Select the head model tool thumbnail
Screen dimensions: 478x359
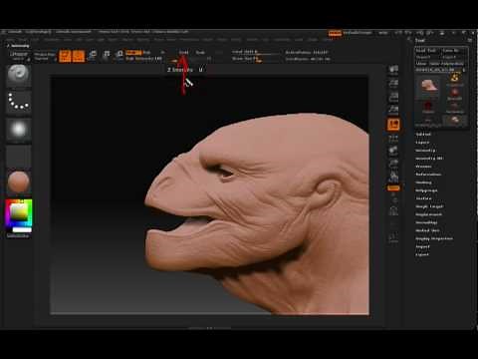point(428,86)
